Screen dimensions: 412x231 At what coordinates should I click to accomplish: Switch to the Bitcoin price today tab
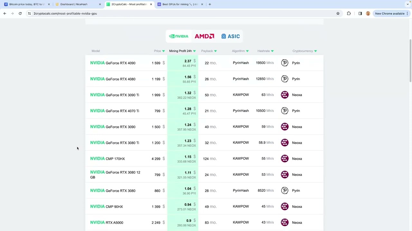[x=27, y=4]
